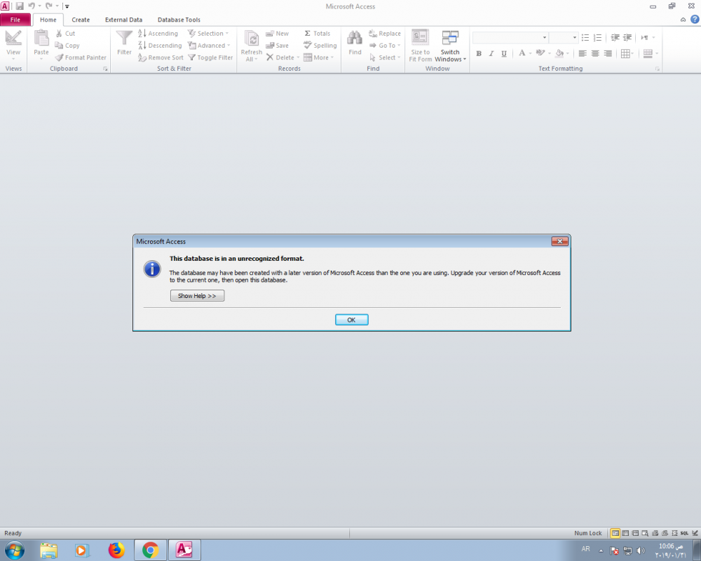The width and height of the screenshot is (701, 561).
Task: Open Switch Windows dropdown
Action: click(x=450, y=46)
